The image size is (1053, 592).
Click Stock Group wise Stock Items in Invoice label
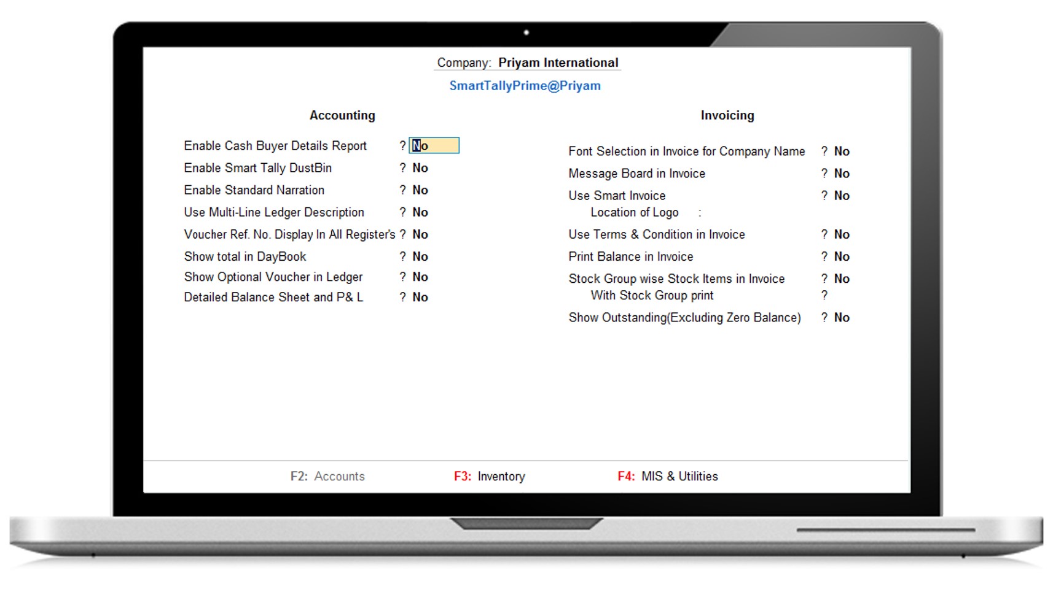click(x=676, y=279)
